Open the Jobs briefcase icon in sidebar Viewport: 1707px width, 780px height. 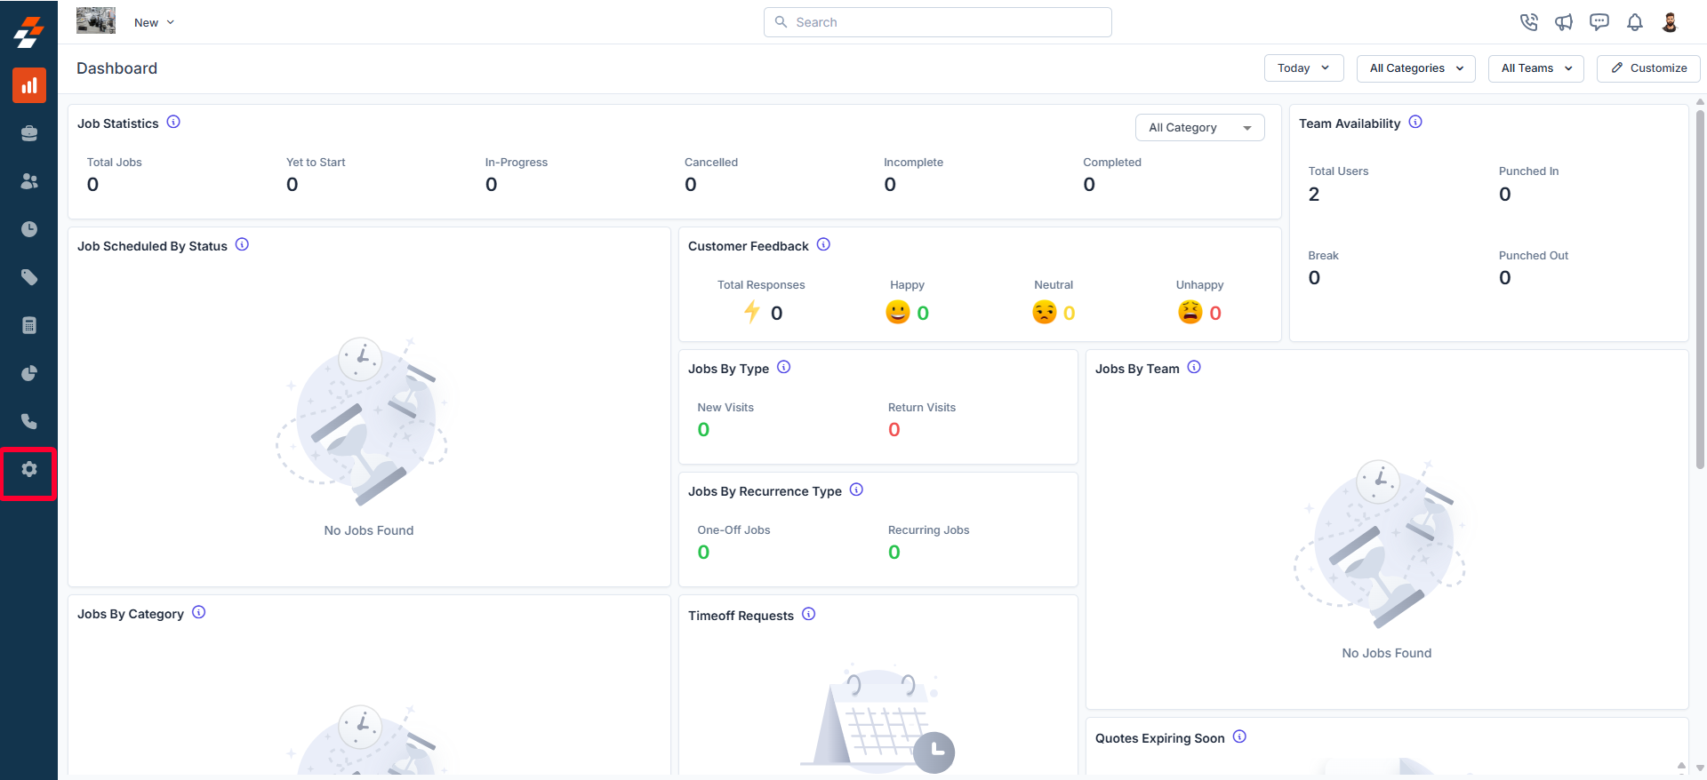click(x=29, y=133)
